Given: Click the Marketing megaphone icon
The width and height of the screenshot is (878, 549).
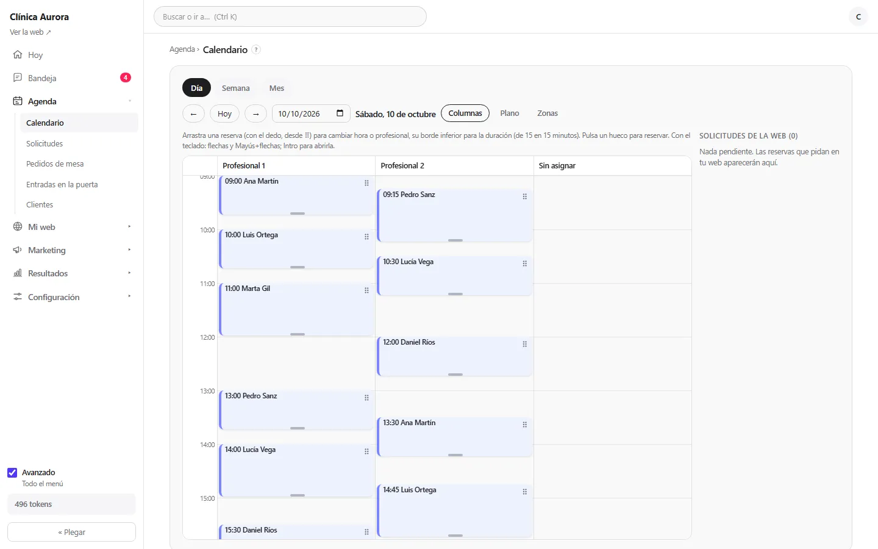Looking at the screenshot, I should (x=18, y=250).
